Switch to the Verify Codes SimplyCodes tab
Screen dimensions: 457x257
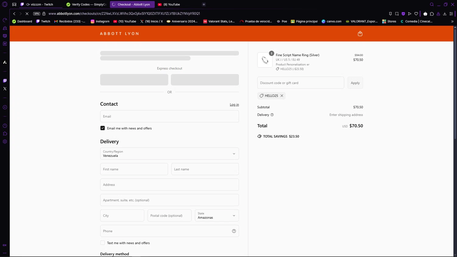87,5
